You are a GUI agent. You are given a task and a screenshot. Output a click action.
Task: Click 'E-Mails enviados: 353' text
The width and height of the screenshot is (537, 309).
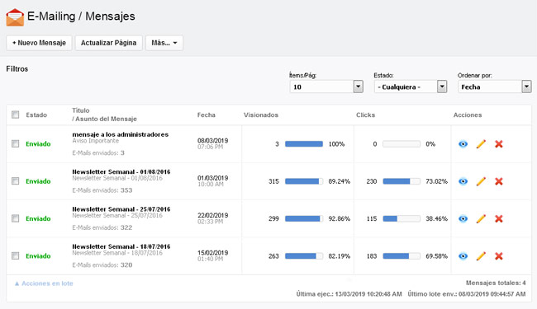pyautogui.click(x=102, y=190)
